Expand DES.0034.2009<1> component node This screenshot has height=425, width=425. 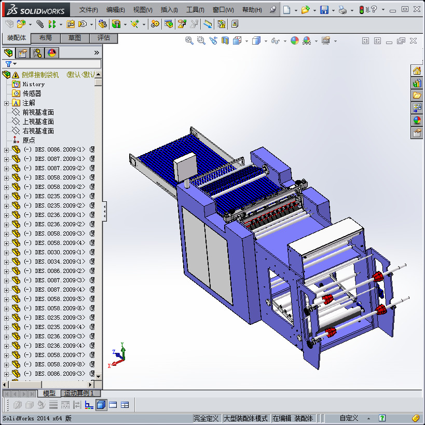point(6,262)
